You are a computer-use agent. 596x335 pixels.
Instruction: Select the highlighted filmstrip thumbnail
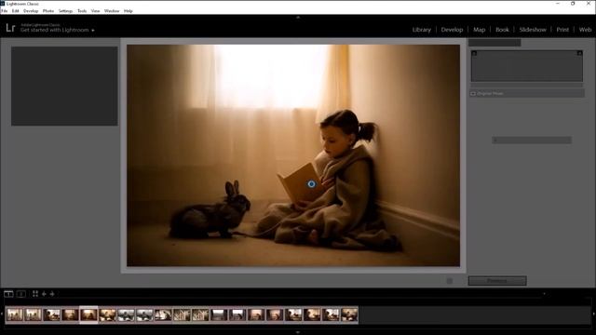pos(88,315)
